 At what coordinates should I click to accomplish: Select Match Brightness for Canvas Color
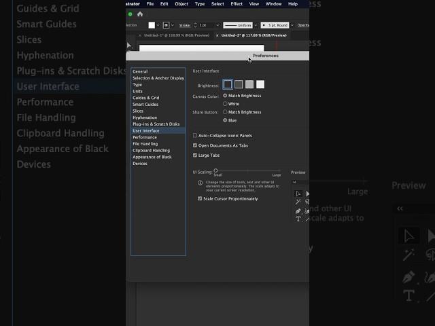[x=225, y=96]
